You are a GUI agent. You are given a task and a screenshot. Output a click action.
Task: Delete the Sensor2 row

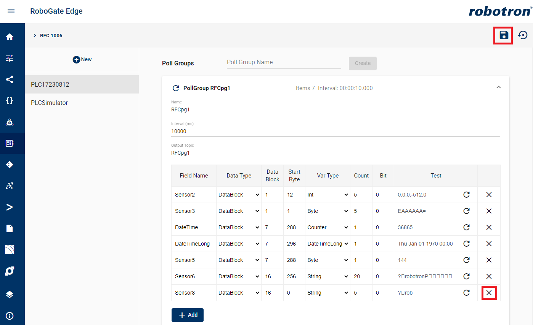point(489,195)
